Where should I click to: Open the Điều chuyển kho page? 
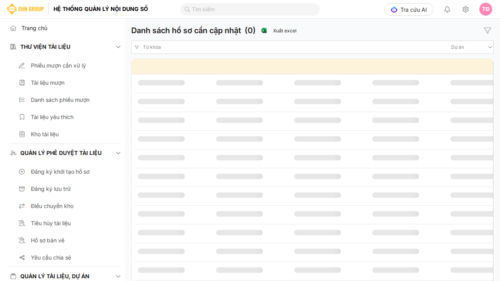pos(52,206)
